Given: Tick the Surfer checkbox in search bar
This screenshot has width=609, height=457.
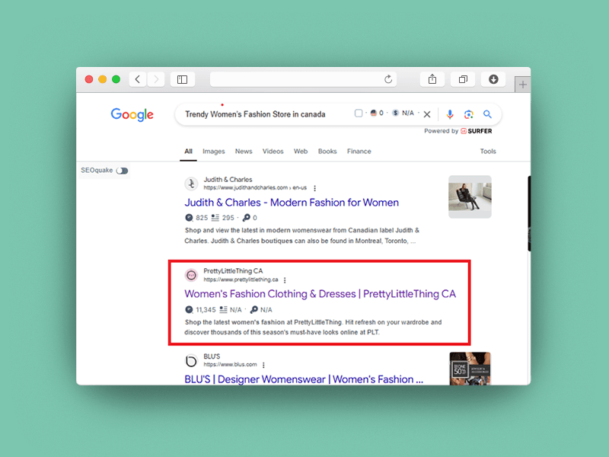Looking at the screenshot, I should (x=359, y=113).
